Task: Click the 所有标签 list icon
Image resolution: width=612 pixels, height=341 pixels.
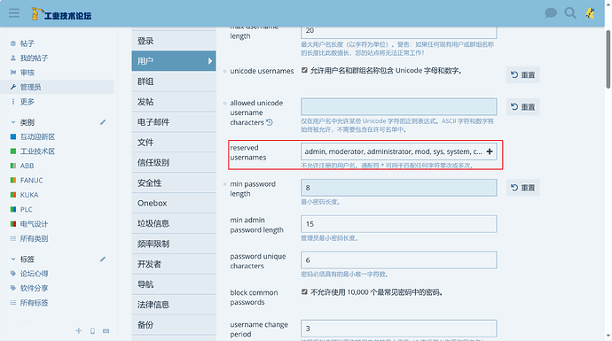Action: coord(13,303)
